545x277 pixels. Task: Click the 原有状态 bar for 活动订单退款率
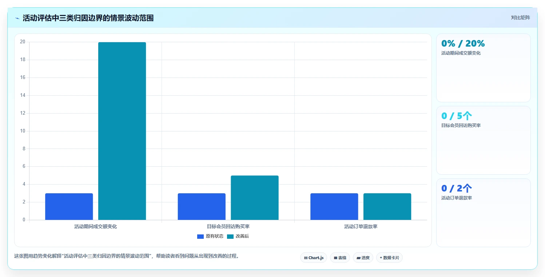tap(334, 206)
